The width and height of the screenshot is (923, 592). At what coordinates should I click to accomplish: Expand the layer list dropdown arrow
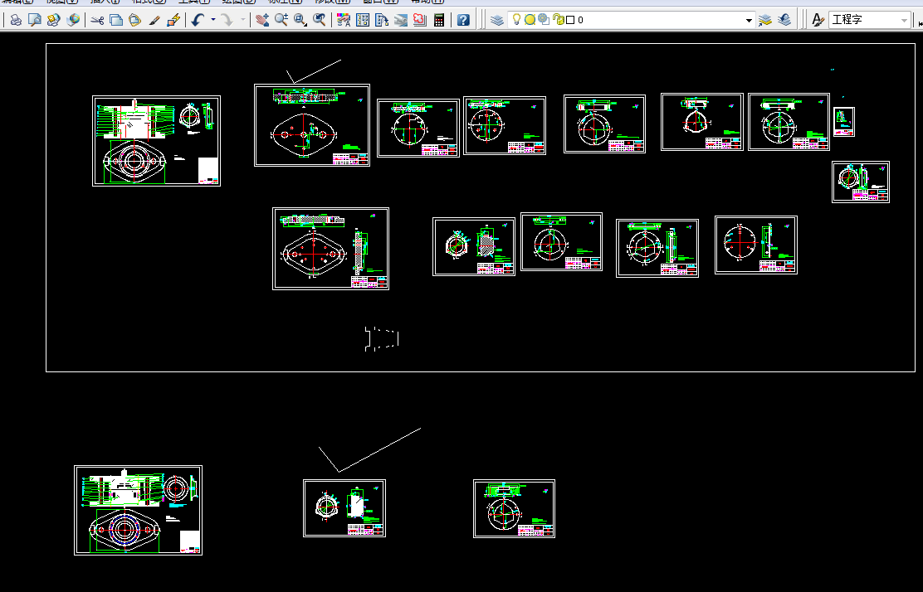749,20
